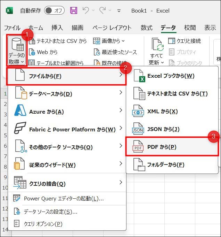Expand ファイルから(F) submenu
This screenshot has height=237, width=221.
pos(66,76)
